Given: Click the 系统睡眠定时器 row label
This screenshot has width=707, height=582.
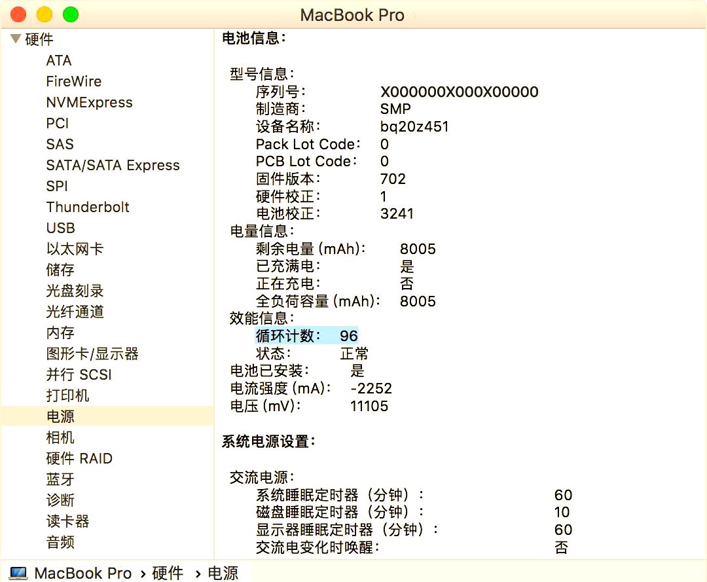Looking at the screenshot, I should tap(340, 494).
